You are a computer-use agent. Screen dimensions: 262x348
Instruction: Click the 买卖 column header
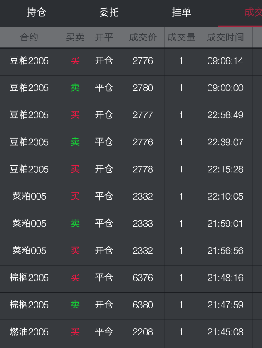(x=75, y=38)
